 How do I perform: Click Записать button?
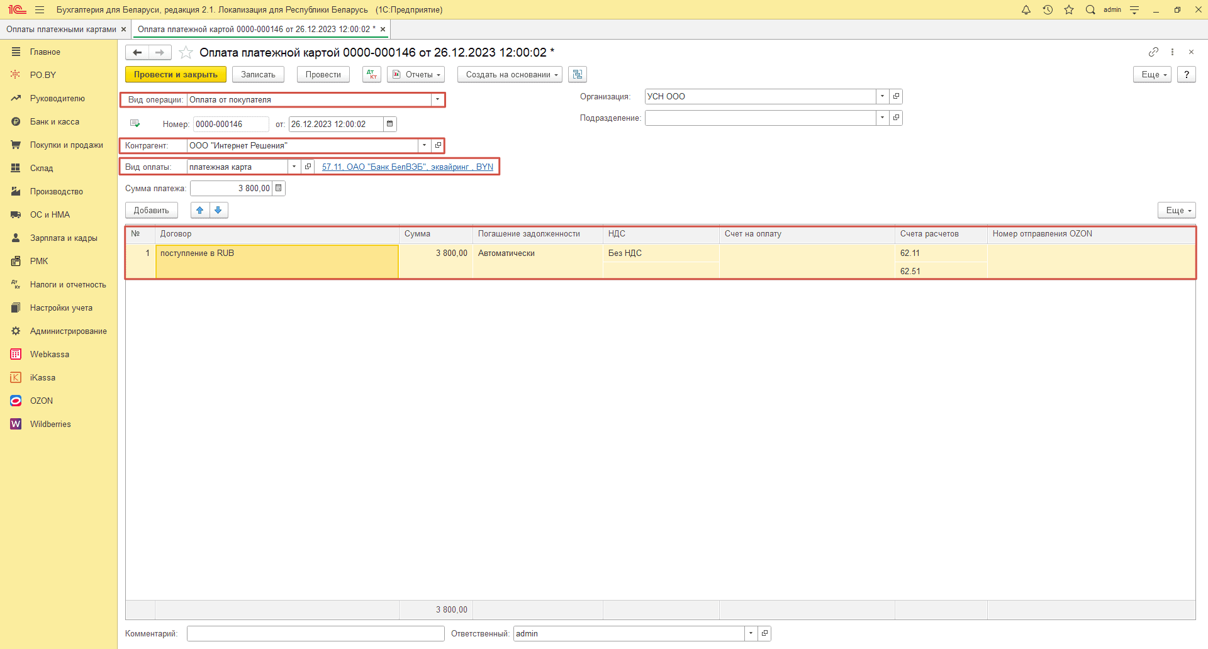point(258,74)
